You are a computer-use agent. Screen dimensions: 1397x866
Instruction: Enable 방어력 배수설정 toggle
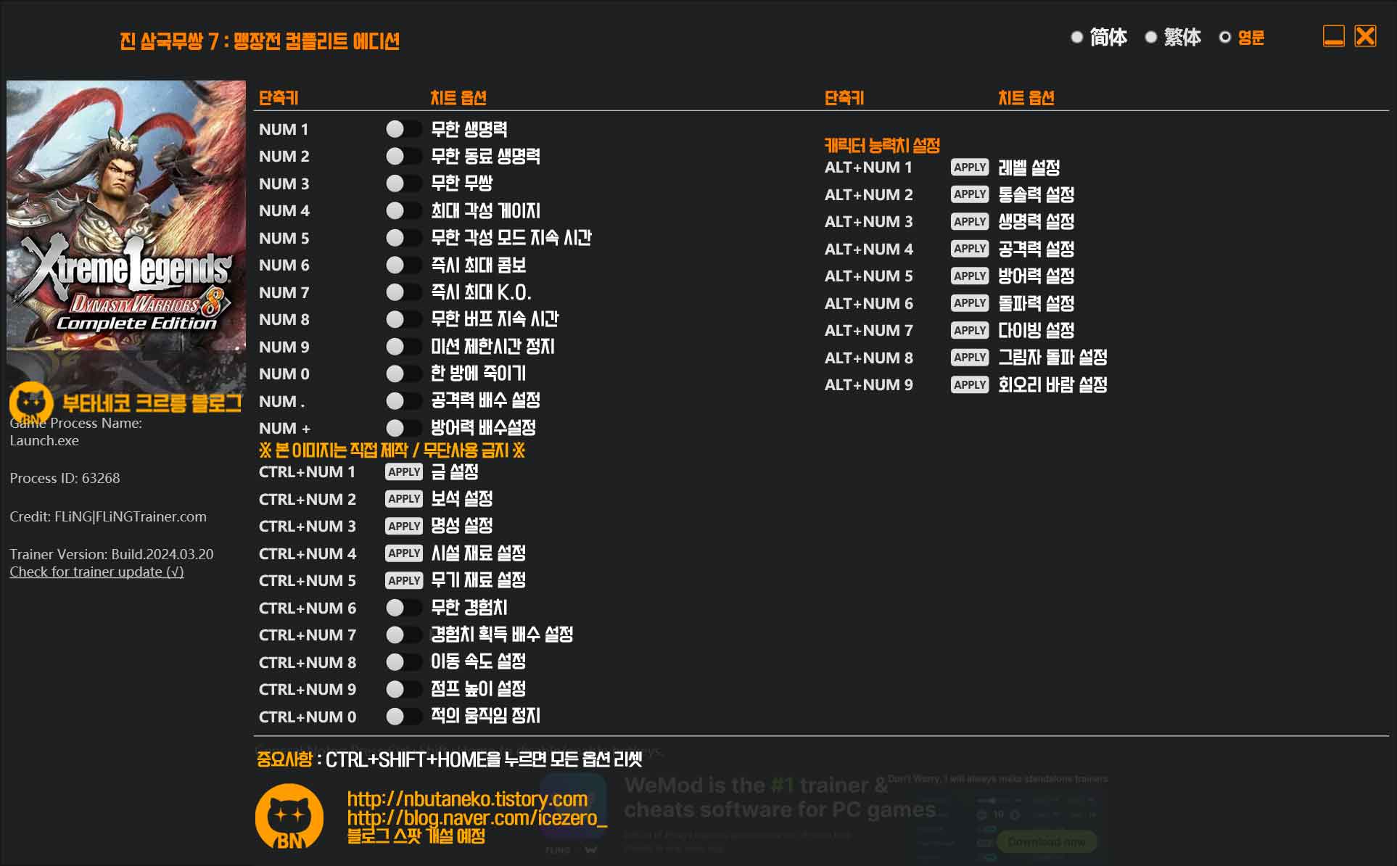(x=403, y=428)
